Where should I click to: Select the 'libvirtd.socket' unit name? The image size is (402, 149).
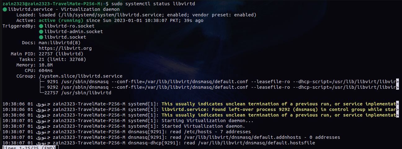[x=65, y=37]
